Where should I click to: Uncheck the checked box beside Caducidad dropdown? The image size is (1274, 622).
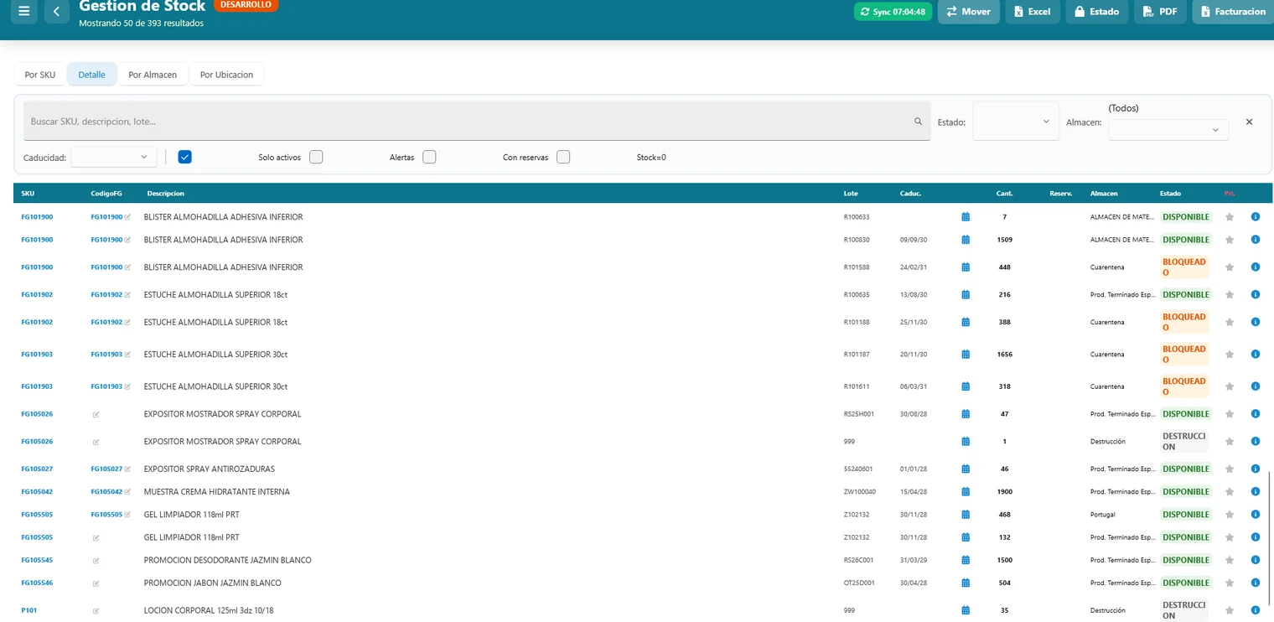185,157
